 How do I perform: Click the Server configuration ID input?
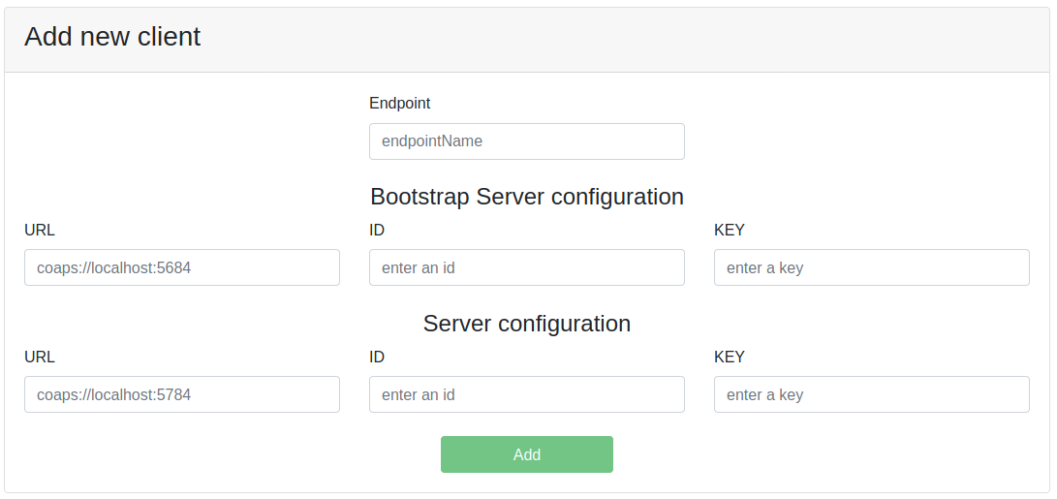pos(526,394)
